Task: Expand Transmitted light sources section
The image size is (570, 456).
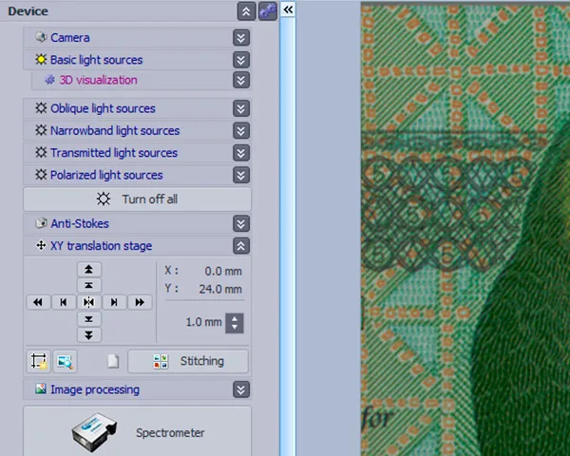Action: click(x=241, y=153)
